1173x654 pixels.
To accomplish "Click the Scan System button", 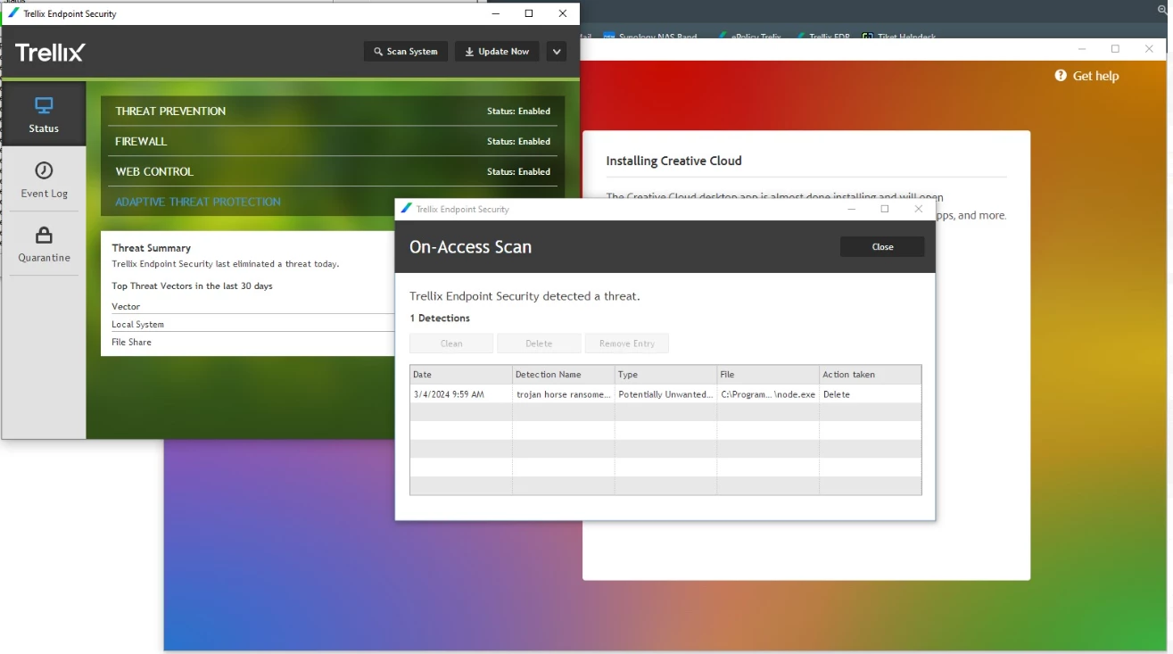I will (x=406, y=52).
